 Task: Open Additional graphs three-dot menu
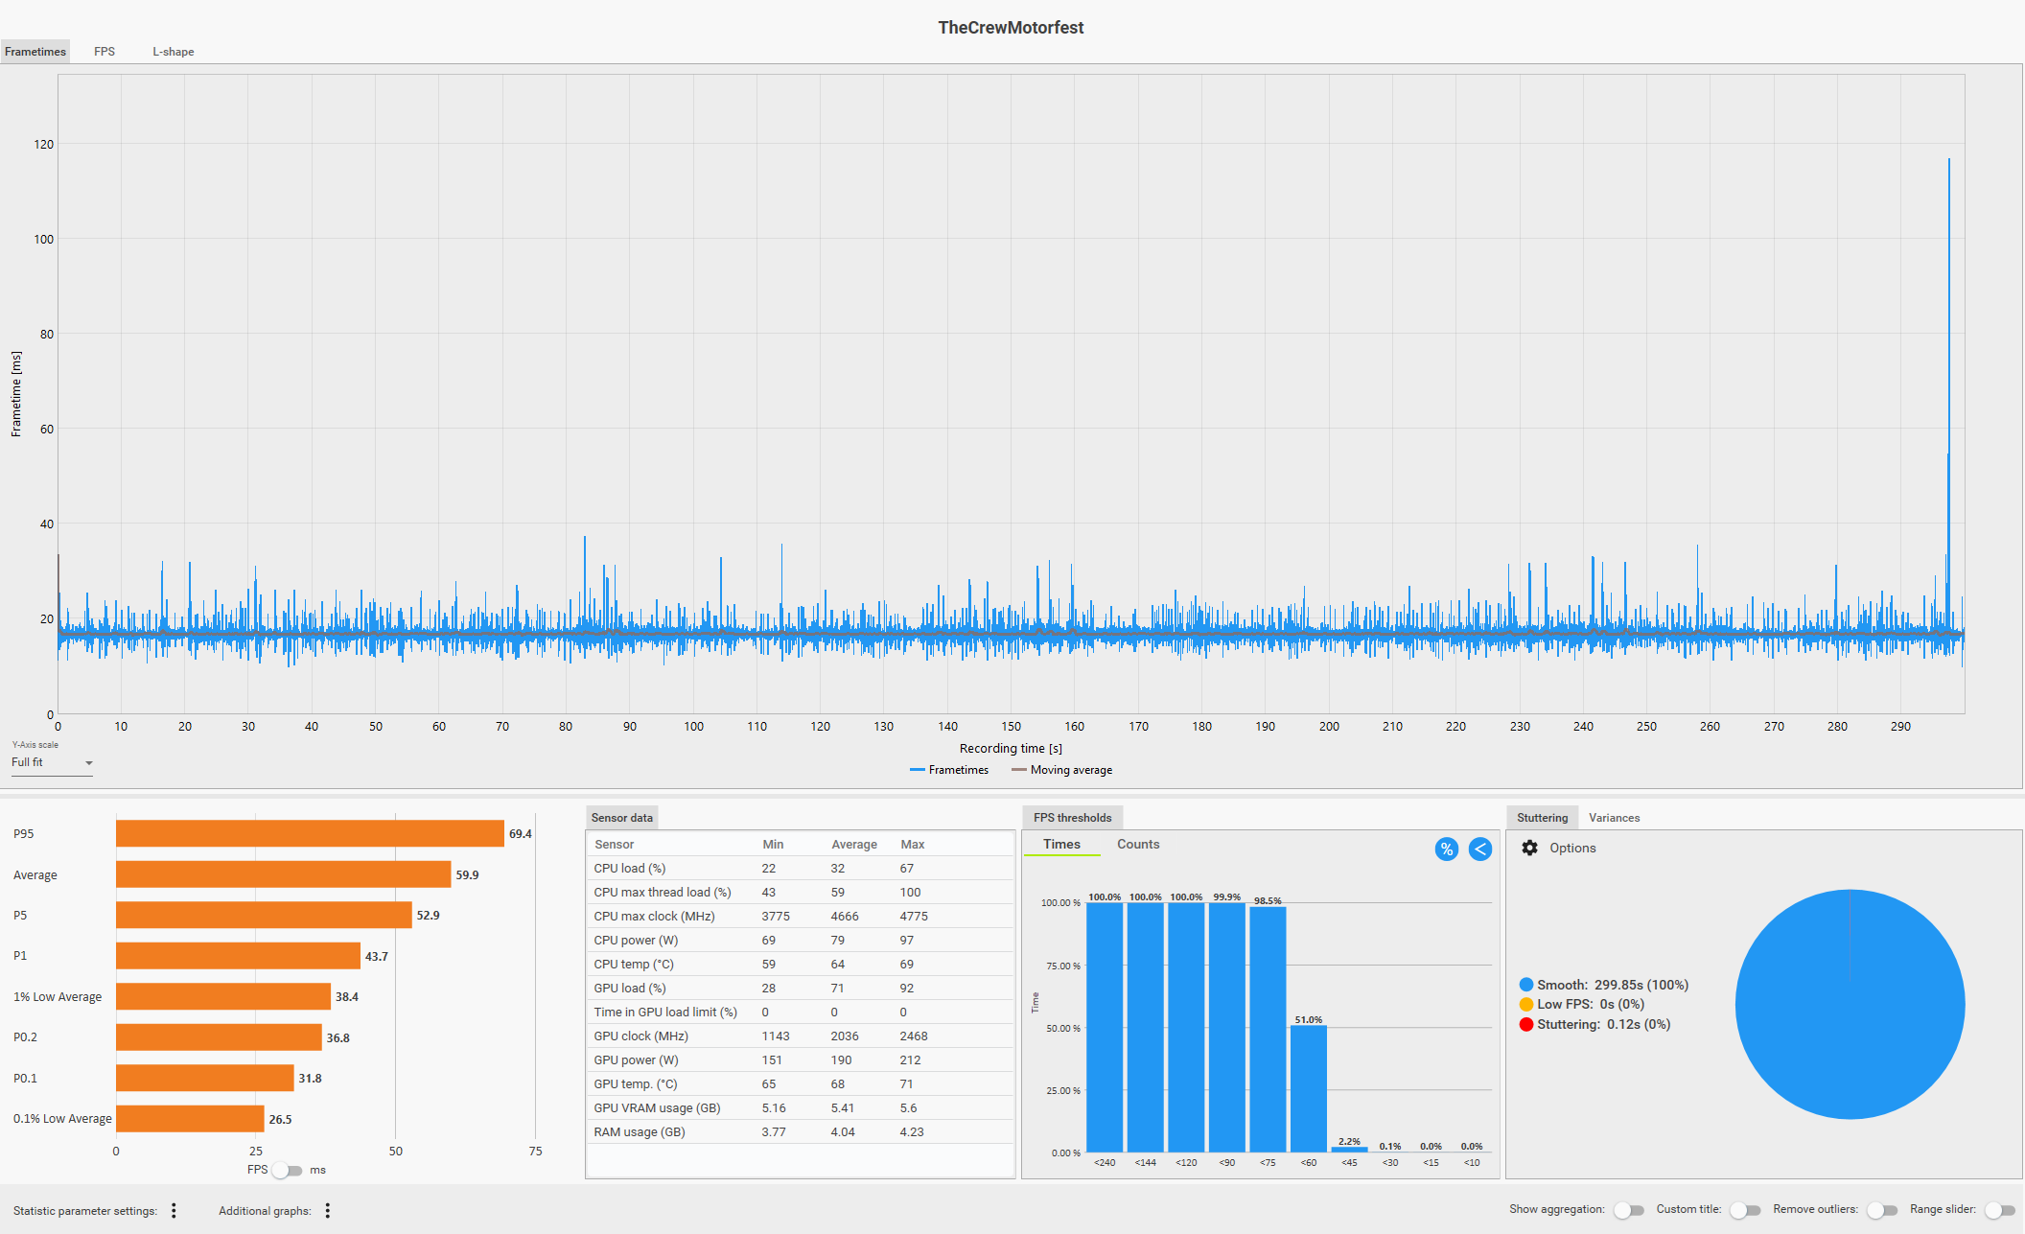click(x=328, y=1210)
